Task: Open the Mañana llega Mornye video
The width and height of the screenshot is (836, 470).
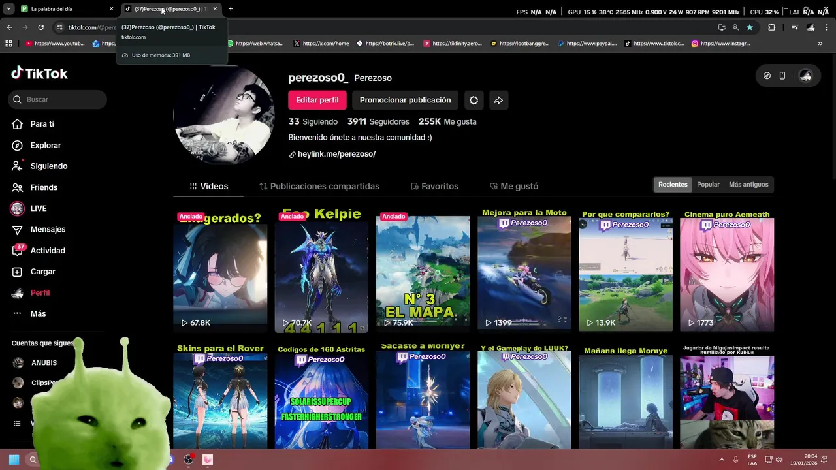Action: (626, 396)
